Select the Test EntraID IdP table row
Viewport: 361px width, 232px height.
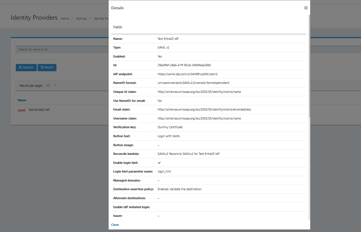(39, 110)
